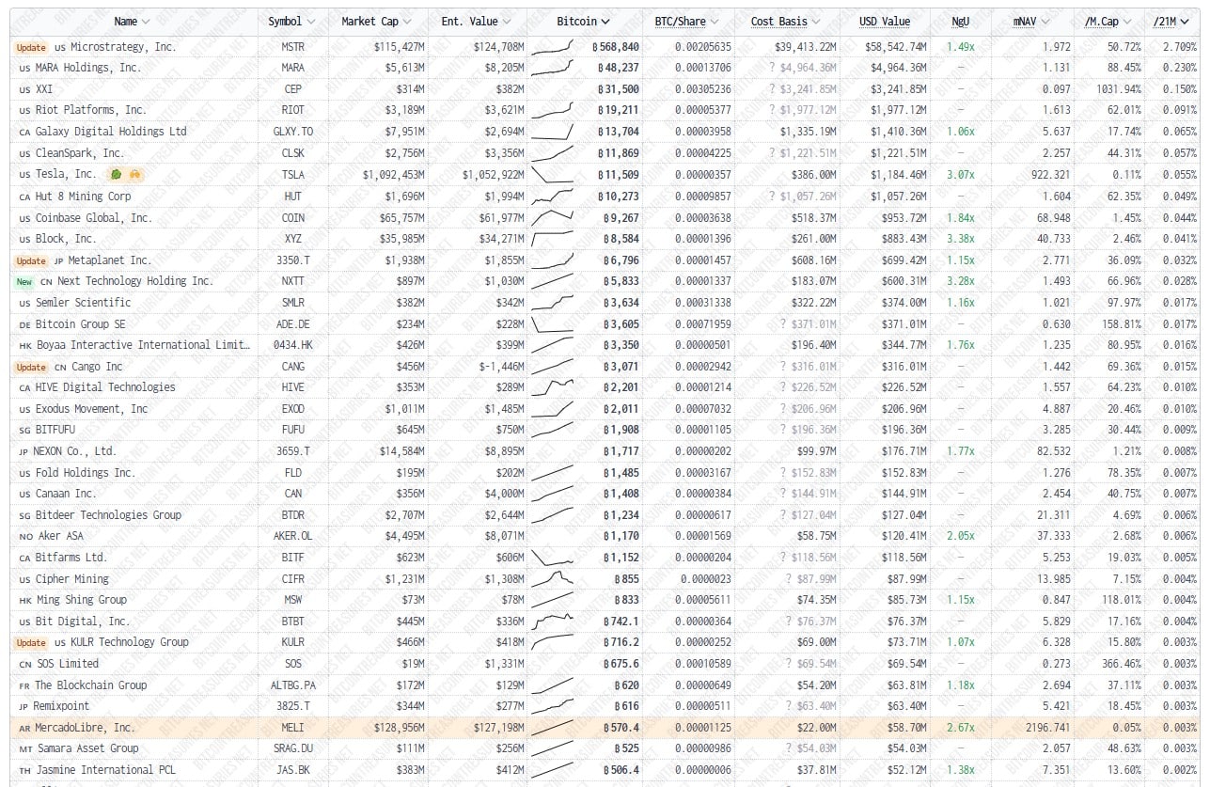Click the Update badge by KULR Technology Group

(31, 642)
